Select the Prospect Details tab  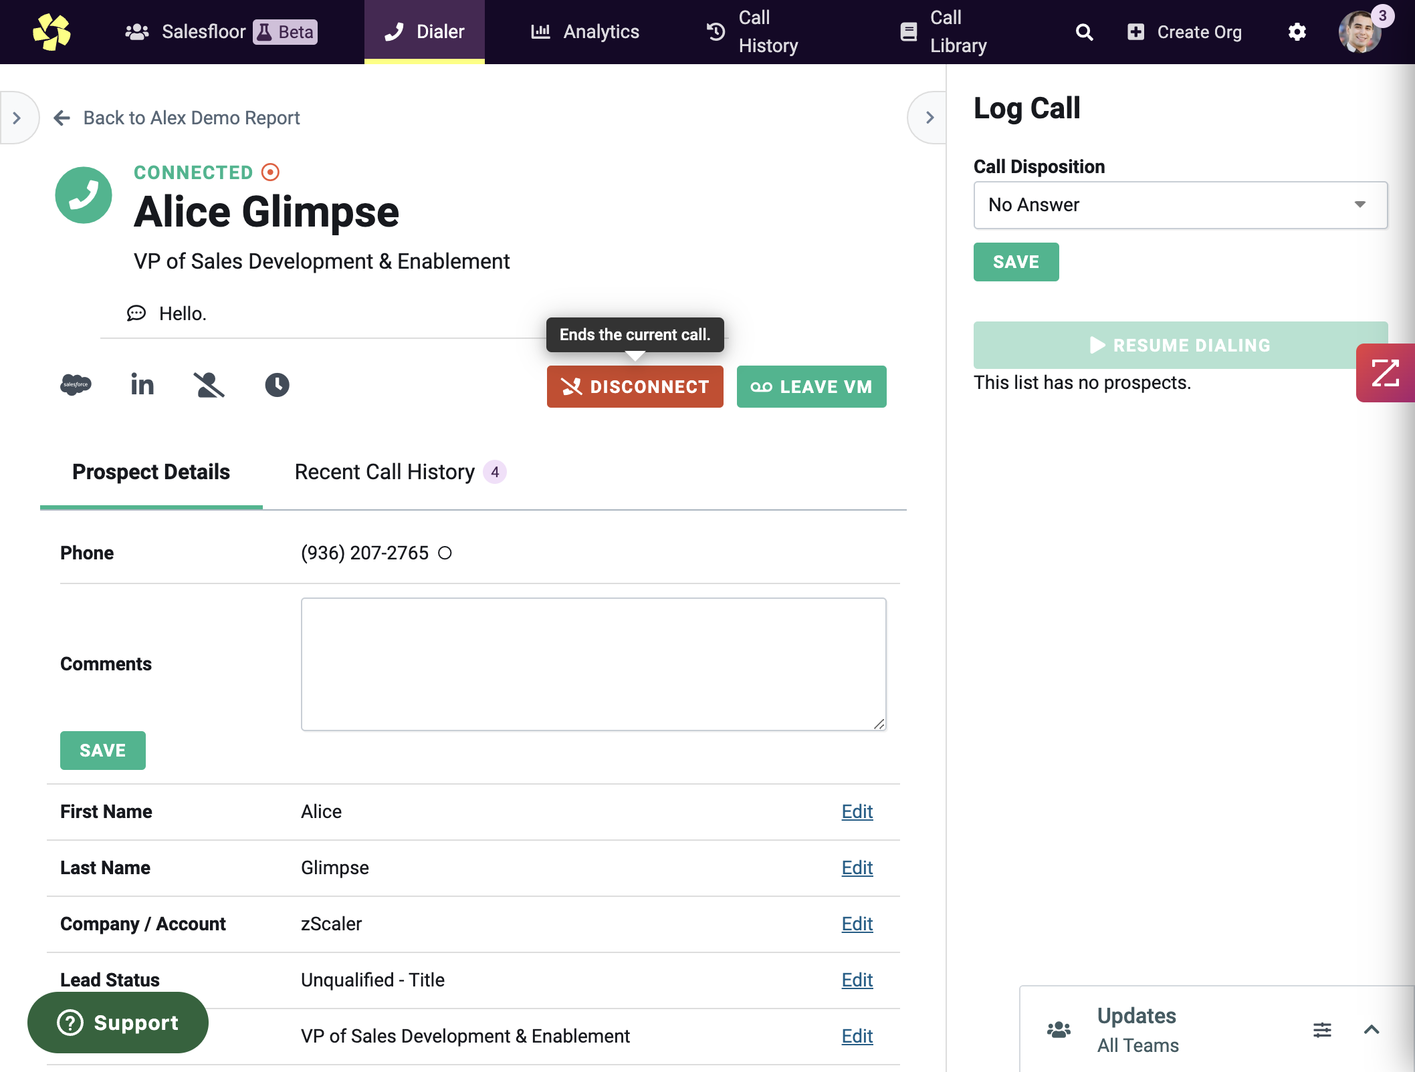[x=151, y=472]
